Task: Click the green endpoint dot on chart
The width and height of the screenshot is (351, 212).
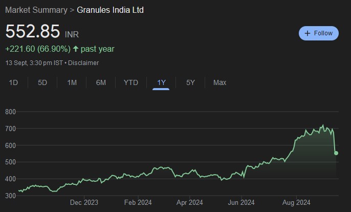Action: (336, 153)
